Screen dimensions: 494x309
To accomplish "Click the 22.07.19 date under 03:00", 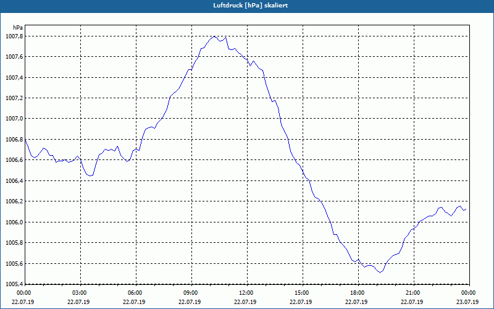I will pyautogui.click(x=78, y=302).
